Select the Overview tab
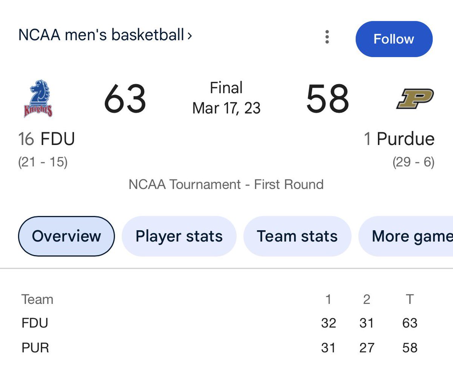This screenshot has width=453, height=373. (66, 236)
